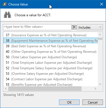
Task: Close the Choose Value dialog
Action: coord(102,4)
